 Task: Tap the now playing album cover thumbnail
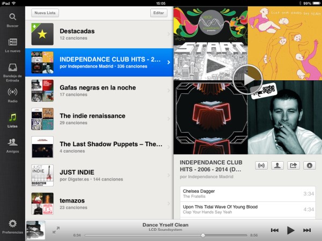(36, 230)
